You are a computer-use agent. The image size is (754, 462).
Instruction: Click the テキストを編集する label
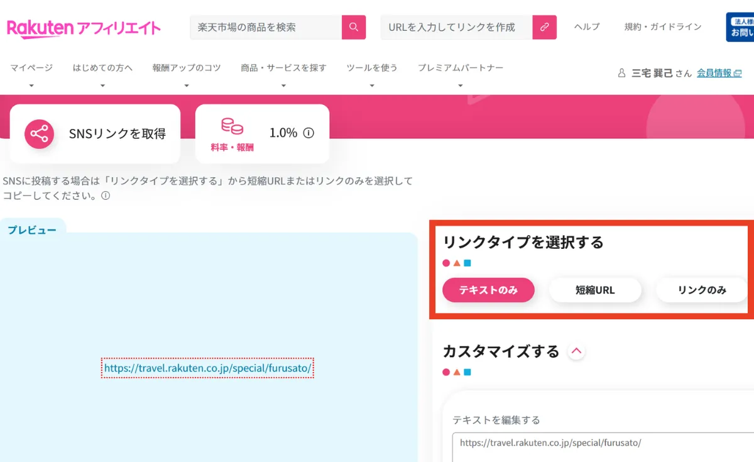496,420
